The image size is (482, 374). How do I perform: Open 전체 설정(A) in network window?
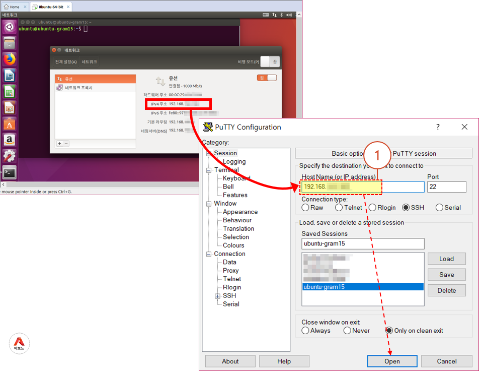(x=66, y=61)
